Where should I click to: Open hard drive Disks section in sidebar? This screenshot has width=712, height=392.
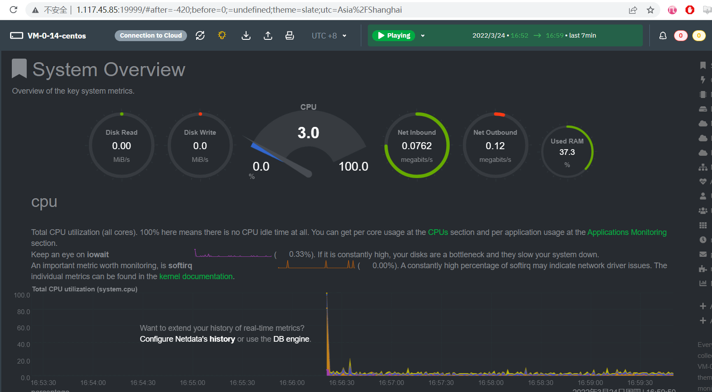point(703,109)
